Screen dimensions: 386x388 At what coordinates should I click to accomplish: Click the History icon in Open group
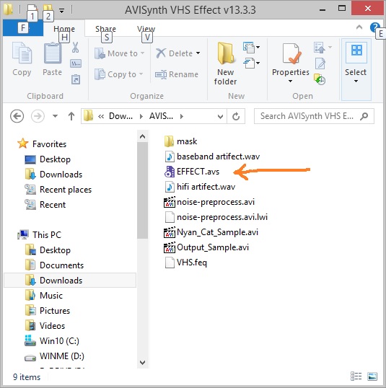pos(320,79)
